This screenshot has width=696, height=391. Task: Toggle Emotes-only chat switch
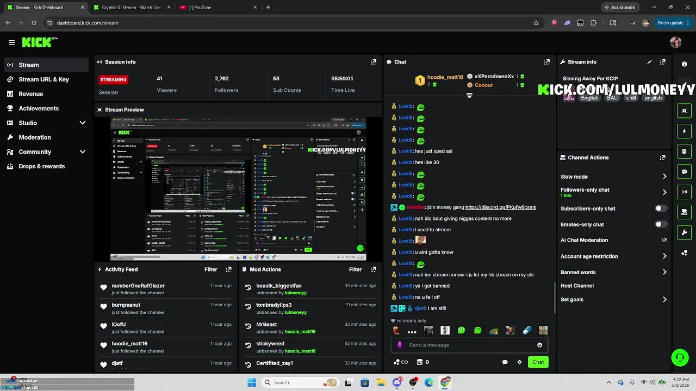pos(661,224)
